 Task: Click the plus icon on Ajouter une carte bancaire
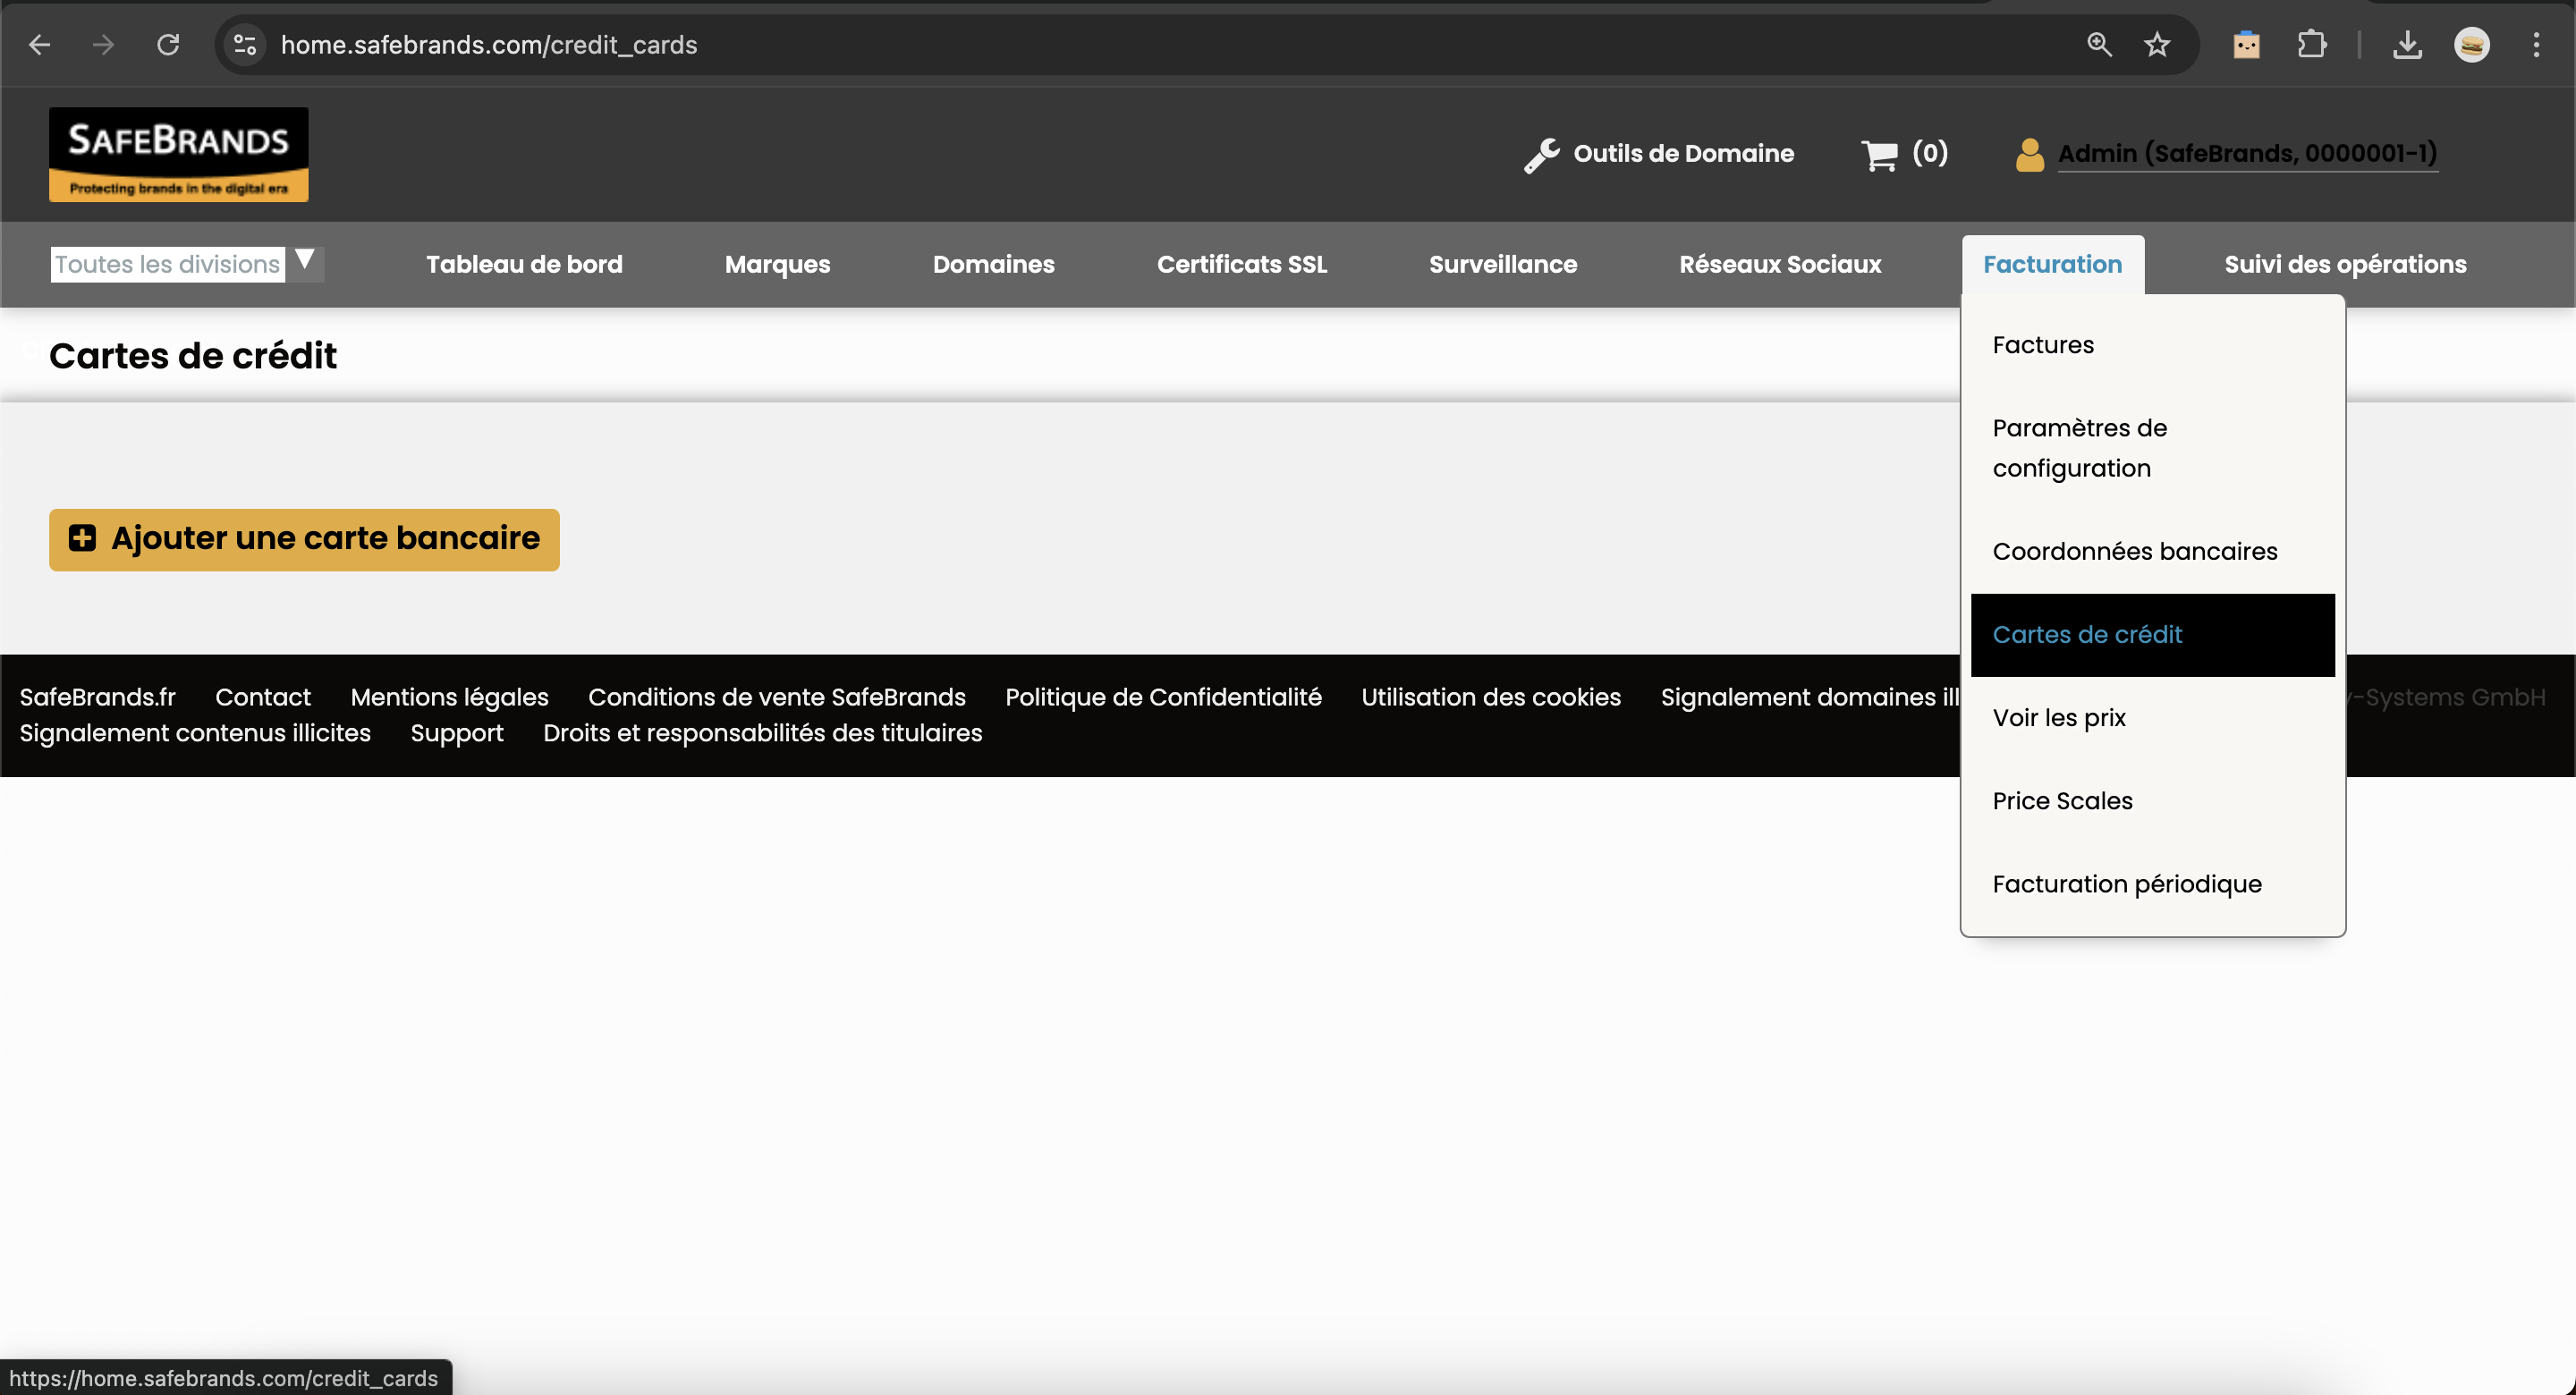point(82,538)
